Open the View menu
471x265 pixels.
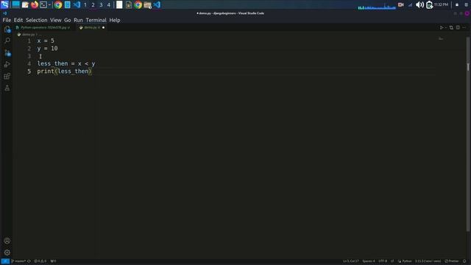56,20
